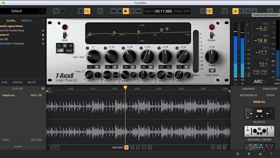
Task: Click the yellow playhead marker on timeline
Action: click(125, 87)
